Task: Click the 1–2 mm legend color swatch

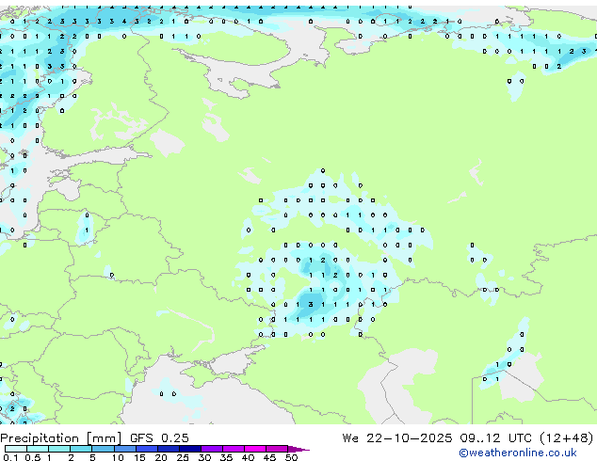Action: pyautogui.click(x=59, y=449)
